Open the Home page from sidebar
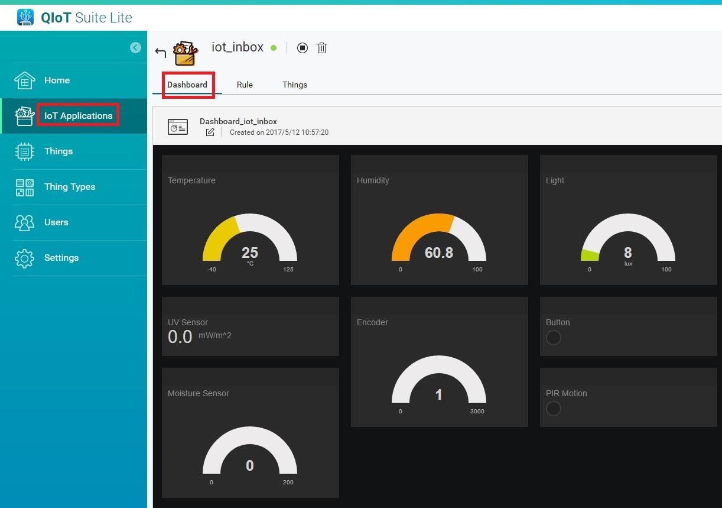The height and width of the screenshot is (508, 722). point(57,80)
